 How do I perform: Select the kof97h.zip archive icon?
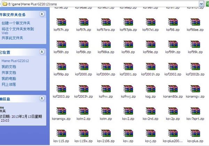tap(61, 22)
